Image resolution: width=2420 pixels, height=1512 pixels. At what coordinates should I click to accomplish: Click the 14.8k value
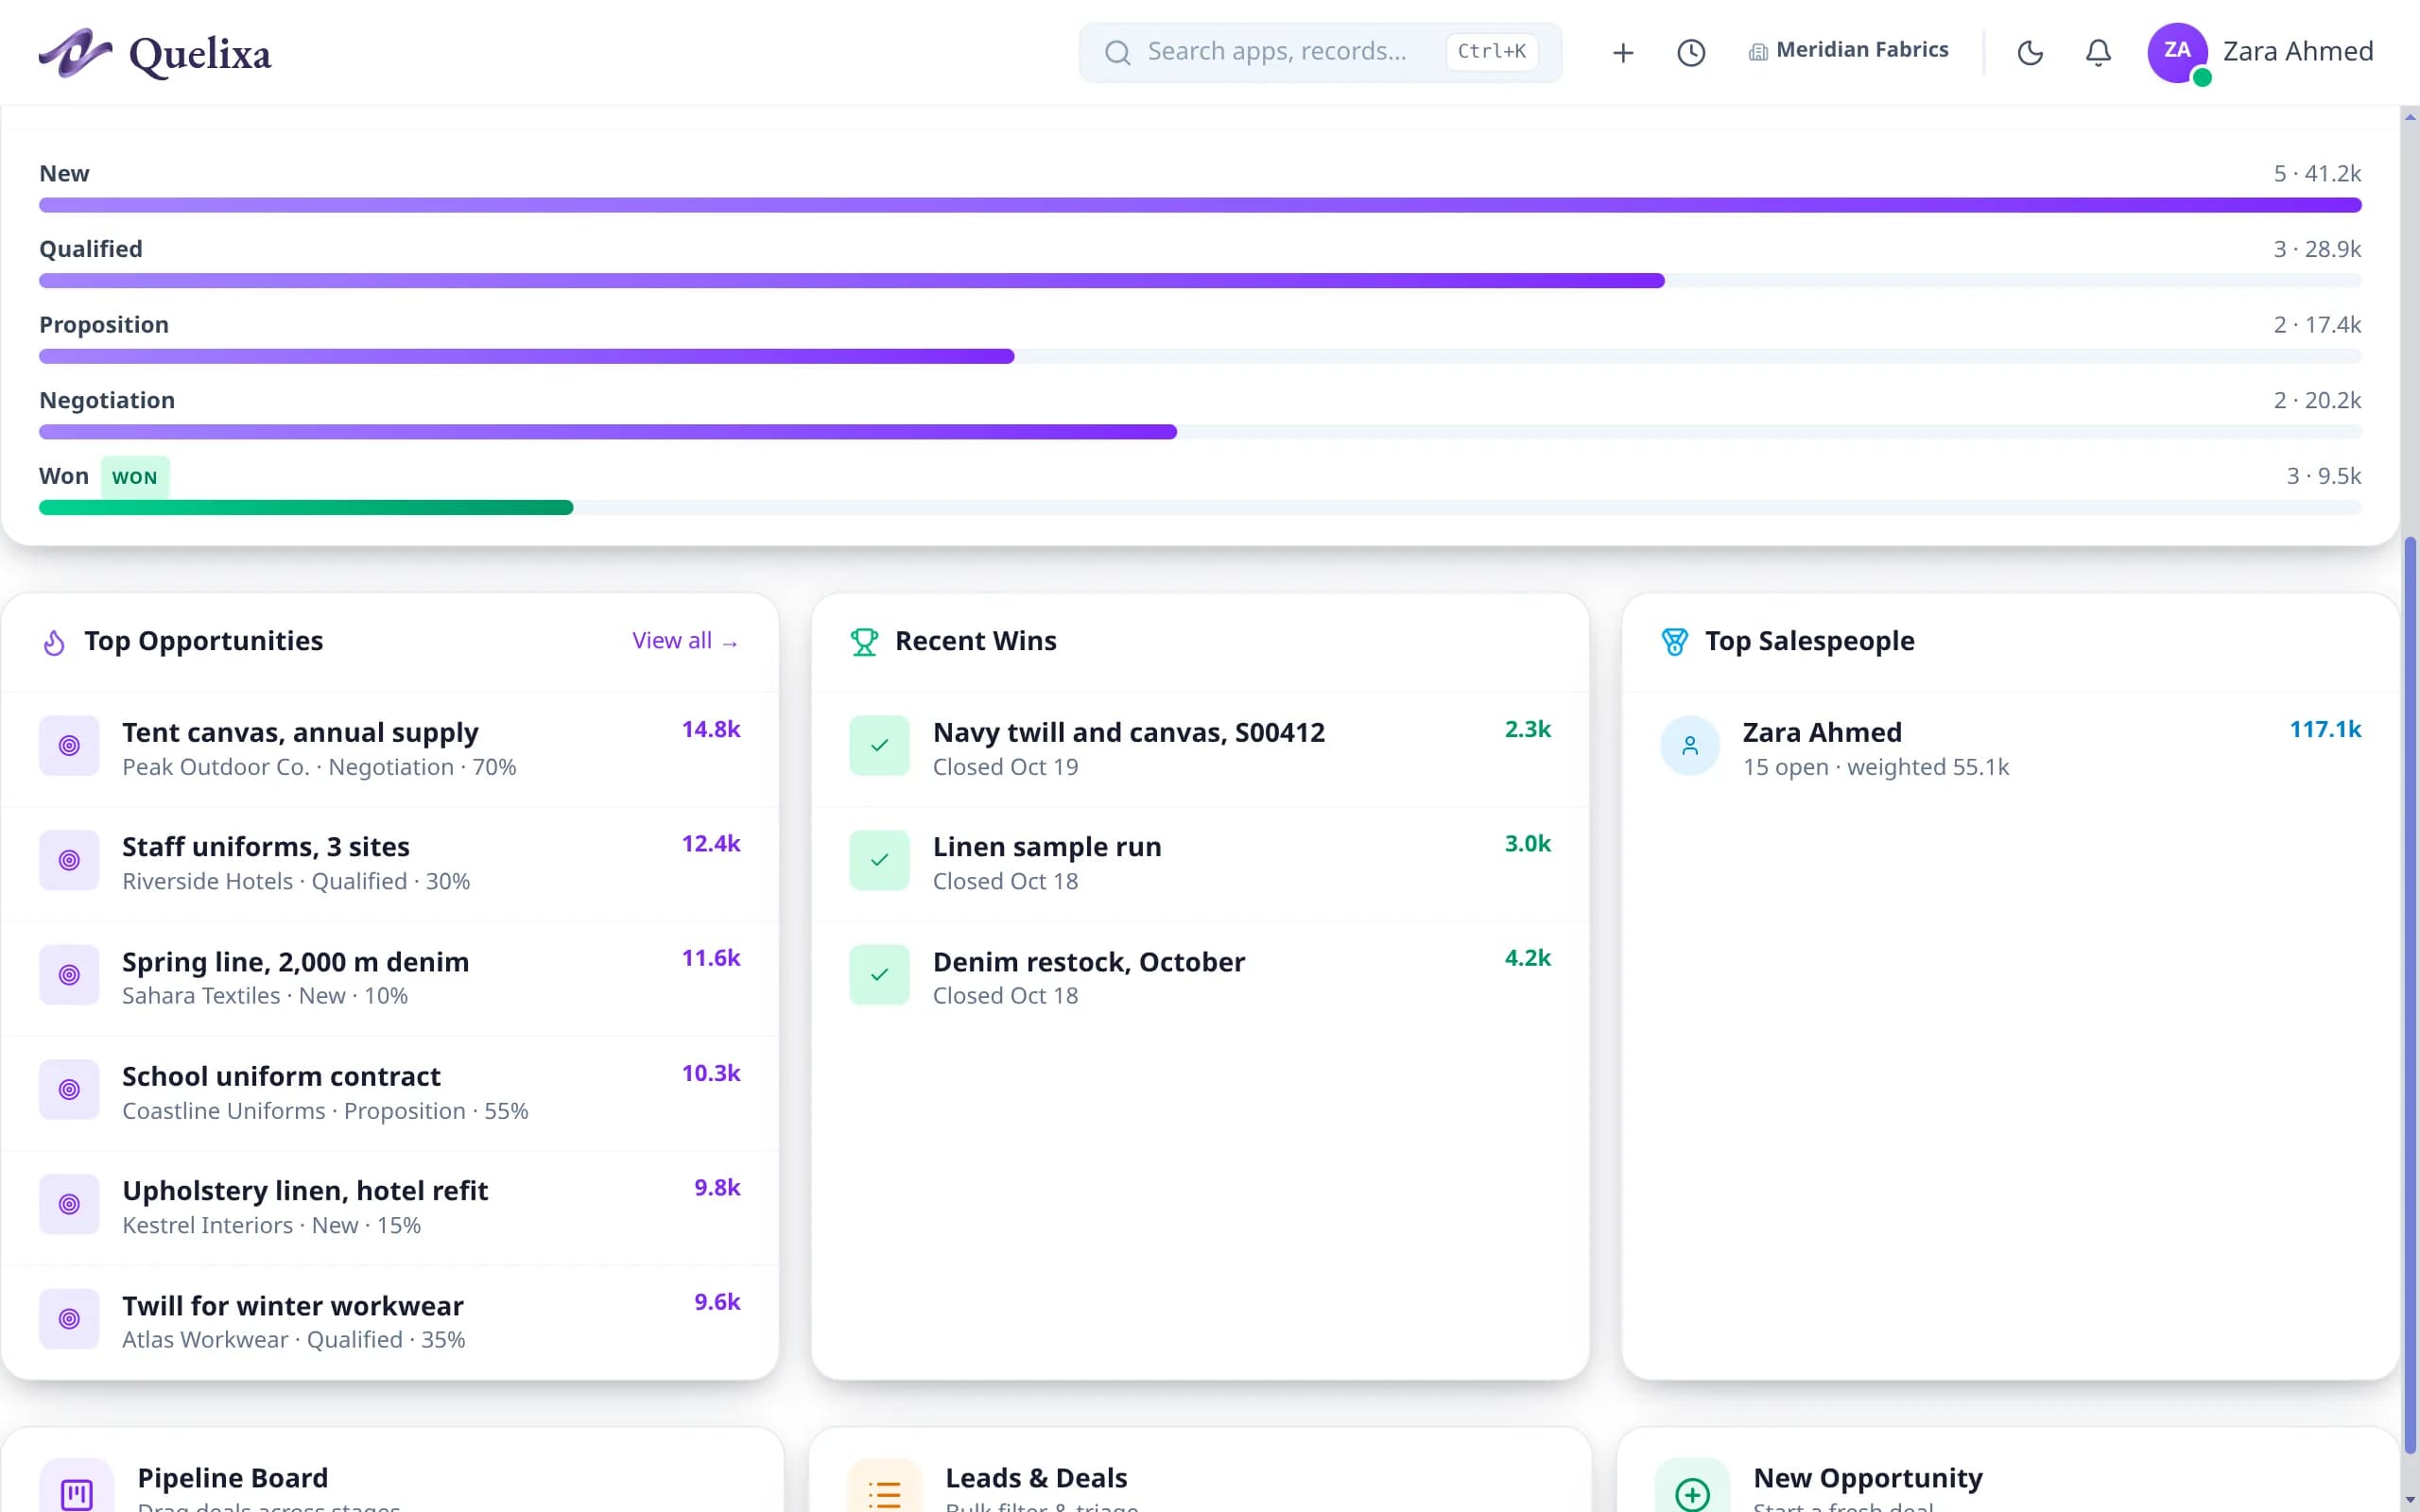711,729
